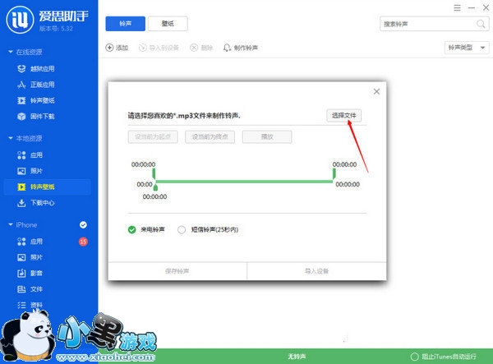This screenshot has width=493, height=364.
Task: Click the green timeline track
Action: [x=244, y=182]
